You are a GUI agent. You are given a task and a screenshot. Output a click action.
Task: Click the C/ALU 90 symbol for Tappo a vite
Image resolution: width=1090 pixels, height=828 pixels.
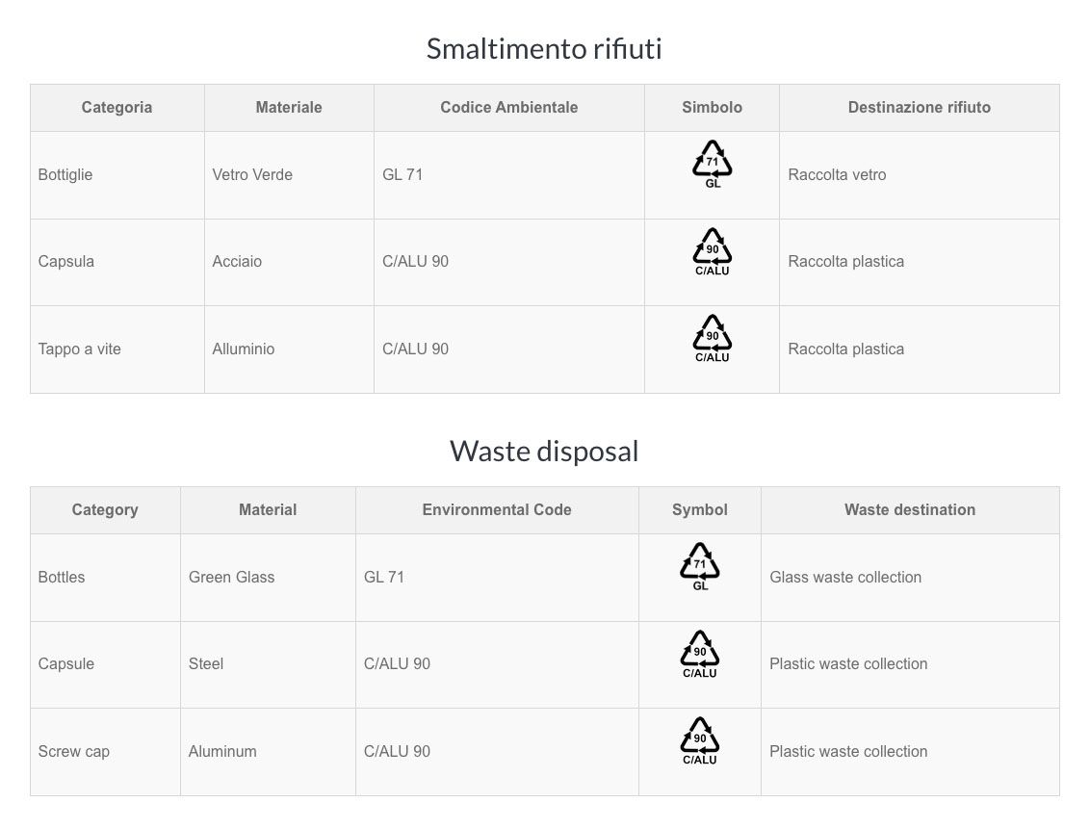pyautogui.click(x=712, y=339)
